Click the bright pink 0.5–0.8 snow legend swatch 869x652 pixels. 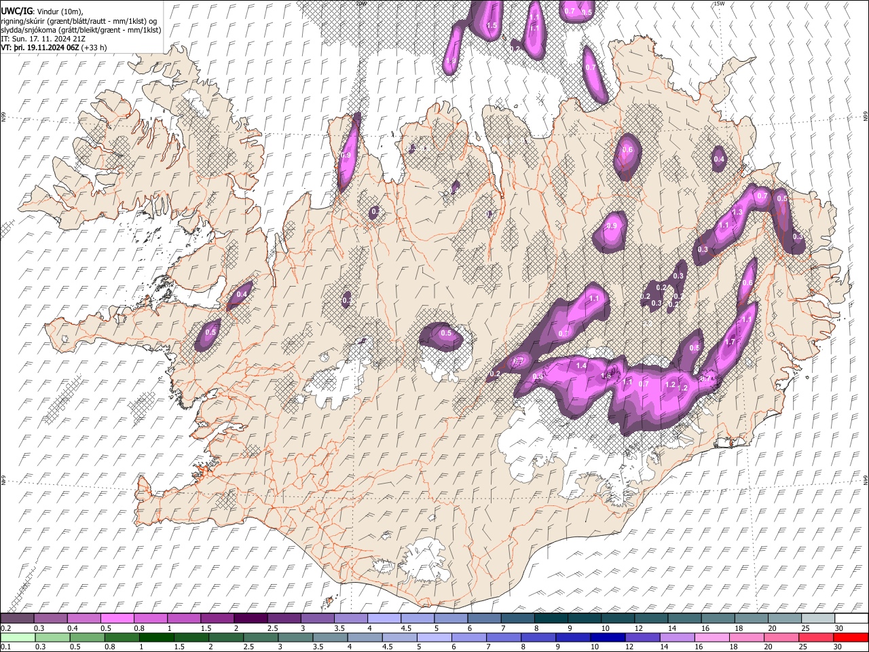coord(117,619)
